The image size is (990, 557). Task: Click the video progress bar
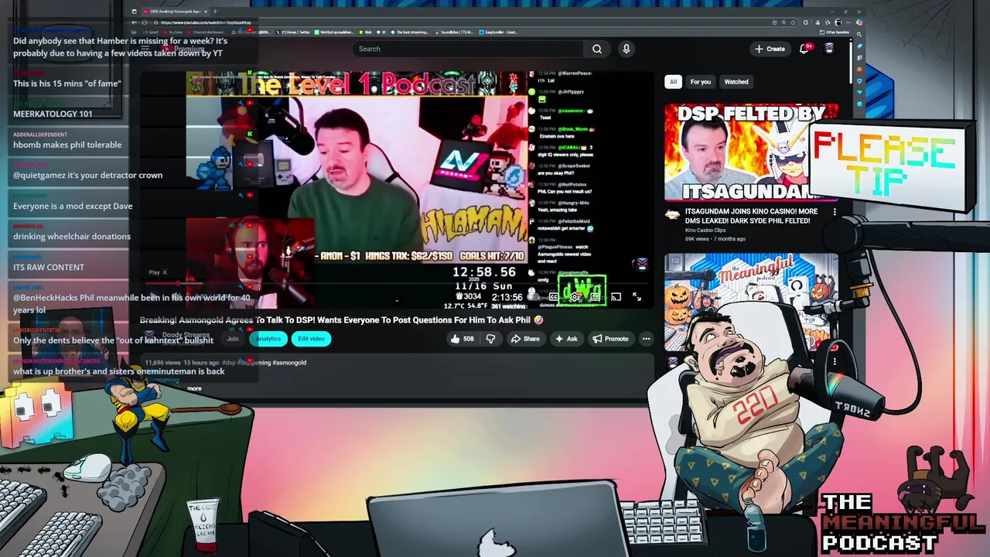pos(396,285)
